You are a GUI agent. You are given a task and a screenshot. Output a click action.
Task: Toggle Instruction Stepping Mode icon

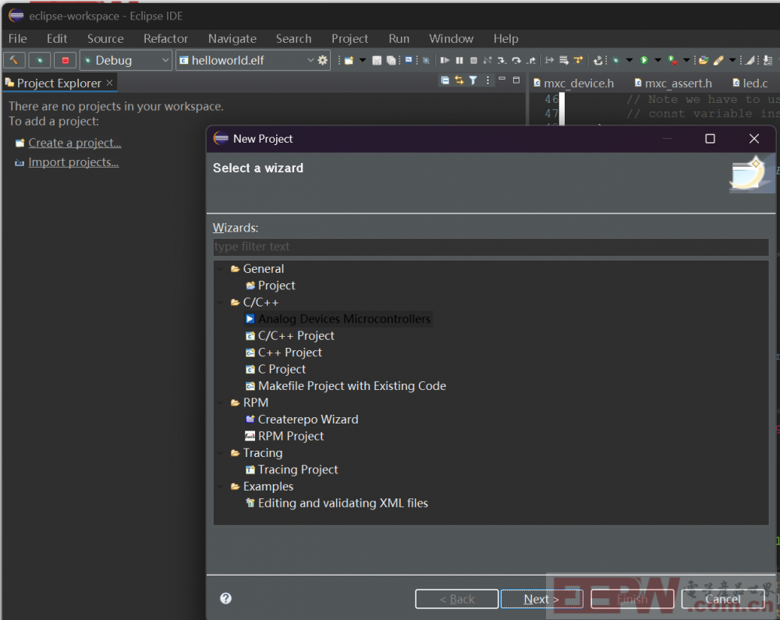click(x=549, y=60)
